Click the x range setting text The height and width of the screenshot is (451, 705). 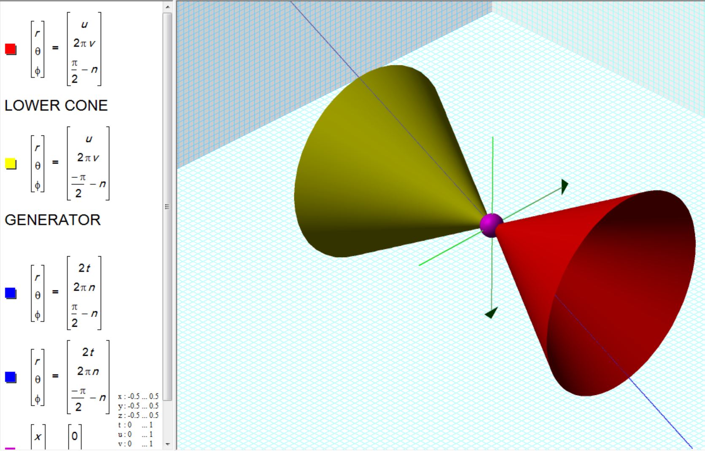(138, 397)
